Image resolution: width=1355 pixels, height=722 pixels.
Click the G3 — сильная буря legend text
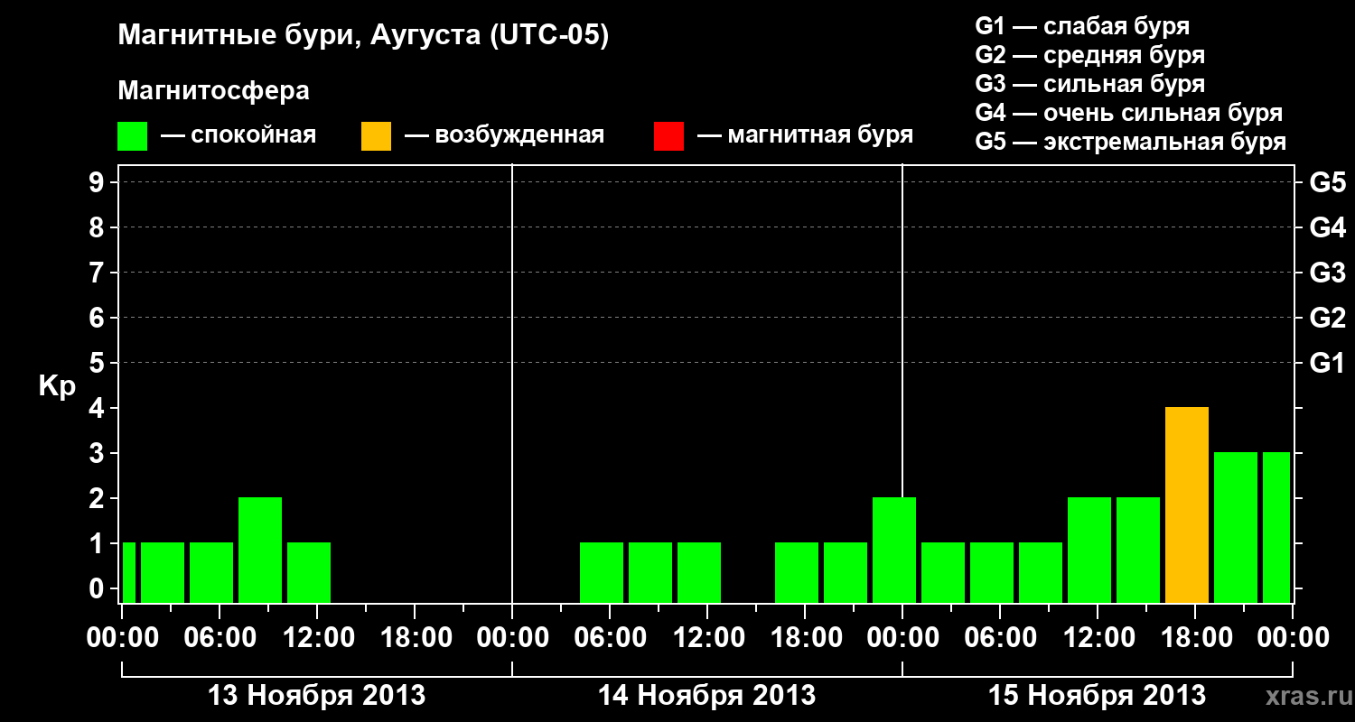1089,84
